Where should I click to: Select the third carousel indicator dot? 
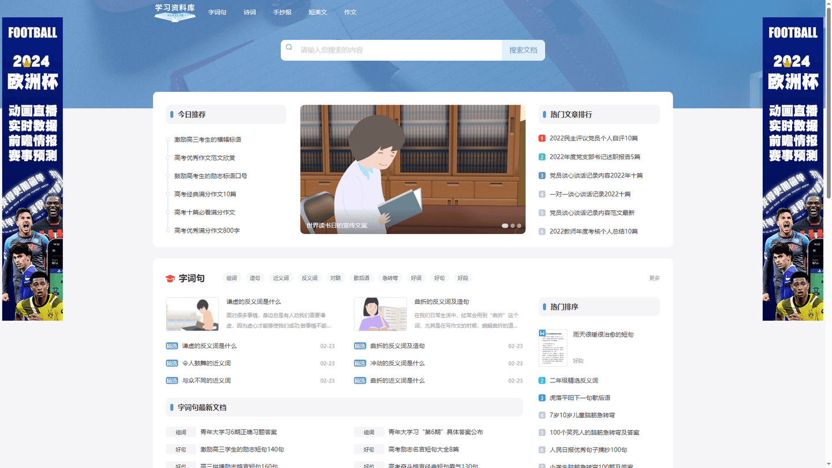pyautogui.click(x=519, y=226)
